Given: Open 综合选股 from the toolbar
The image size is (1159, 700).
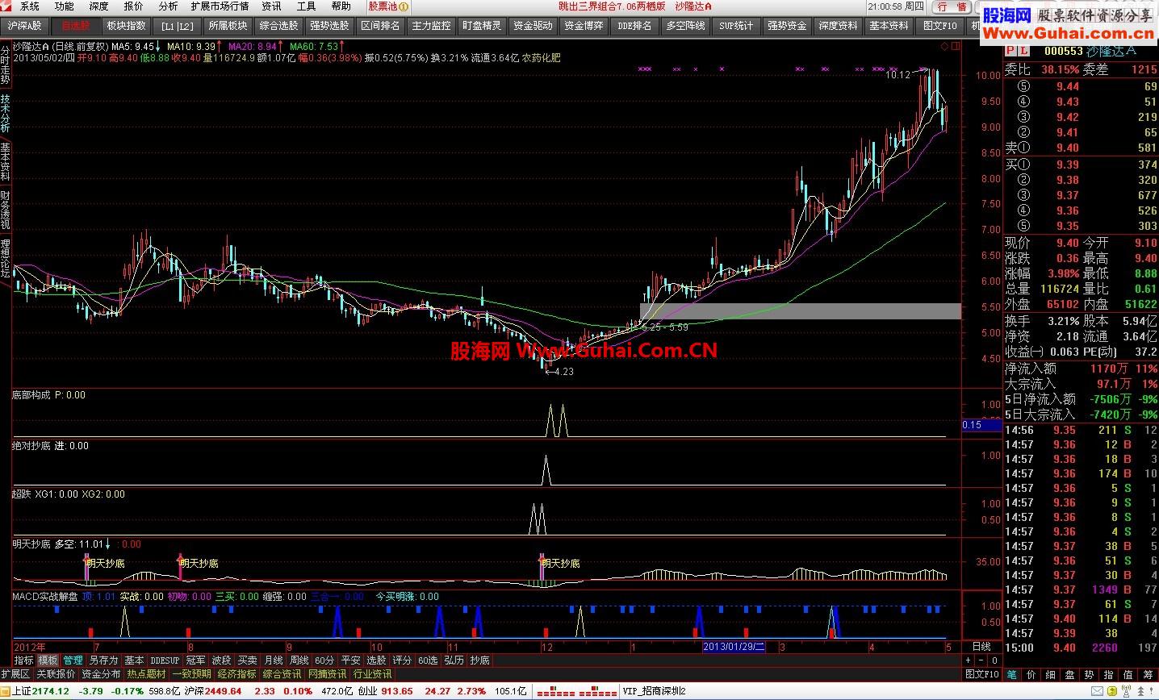Looking at the screenshot, I should 278,26.
